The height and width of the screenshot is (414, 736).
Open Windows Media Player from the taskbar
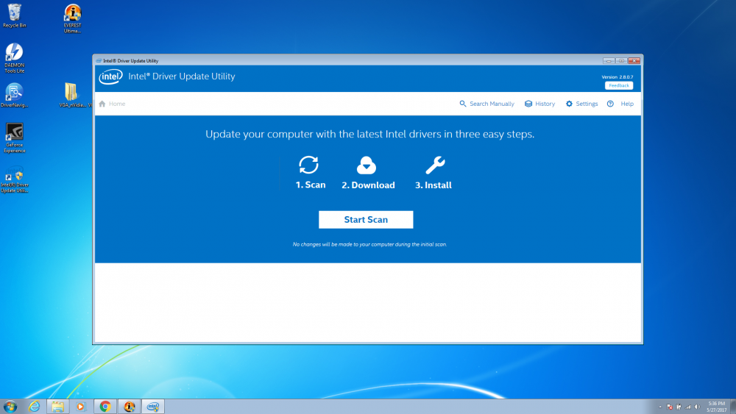[x=81, y=407]
